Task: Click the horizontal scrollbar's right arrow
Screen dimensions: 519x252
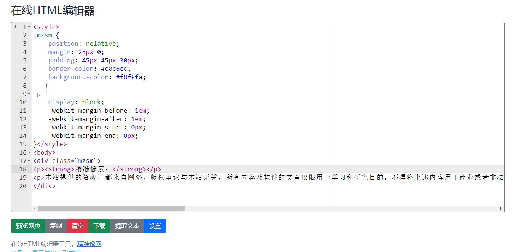Action: (x=501, y=209)
